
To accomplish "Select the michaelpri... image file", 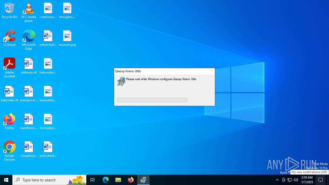I will click(x=48, y=122).
